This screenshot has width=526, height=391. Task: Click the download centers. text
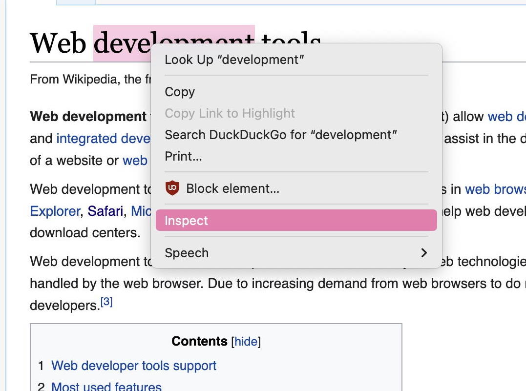[x=85, y=233]
